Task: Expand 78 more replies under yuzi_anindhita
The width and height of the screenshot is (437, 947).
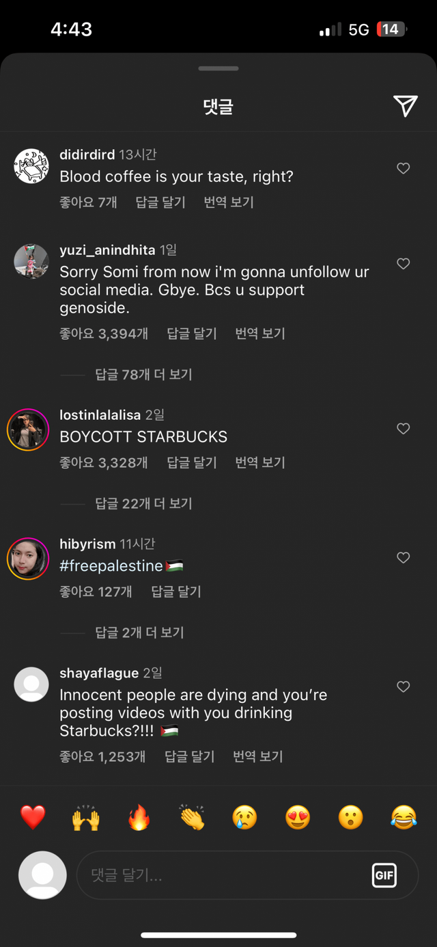Action: click(143, 375)
